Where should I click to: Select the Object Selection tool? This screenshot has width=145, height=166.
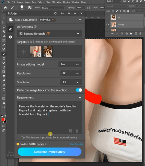point(4,31)
